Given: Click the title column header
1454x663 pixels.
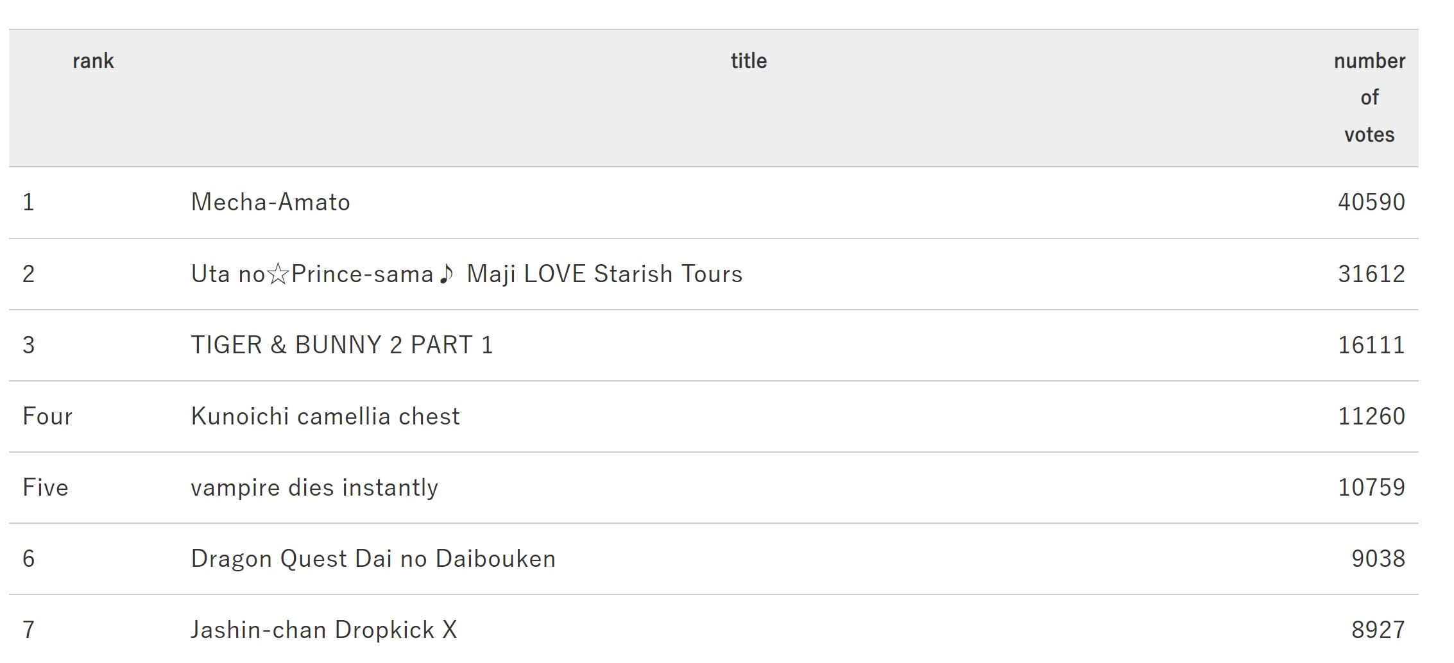Looking at the screenshot, I should 749,61.
